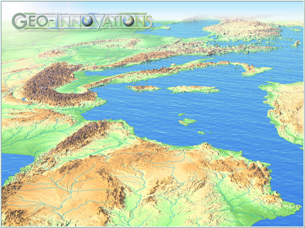Click the Geo-Innovations logo text
305x228 pixels.
click(82, 21)
